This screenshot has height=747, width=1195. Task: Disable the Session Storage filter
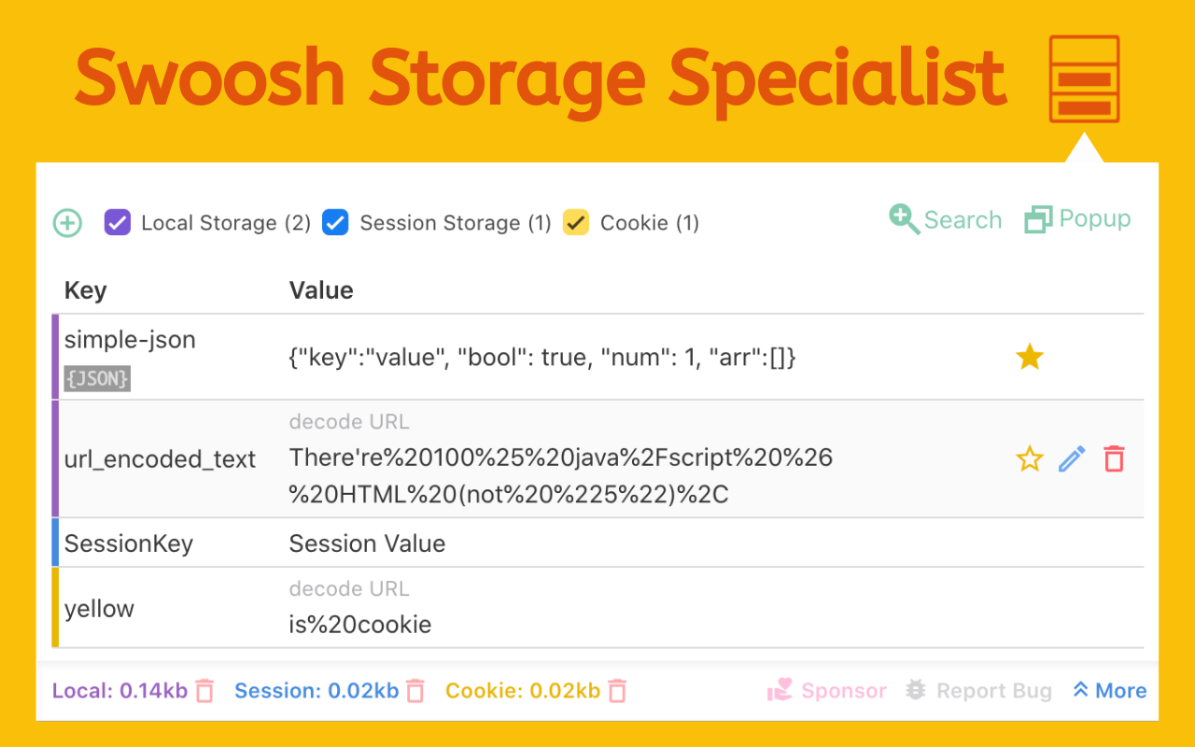(x=335, y=222)
